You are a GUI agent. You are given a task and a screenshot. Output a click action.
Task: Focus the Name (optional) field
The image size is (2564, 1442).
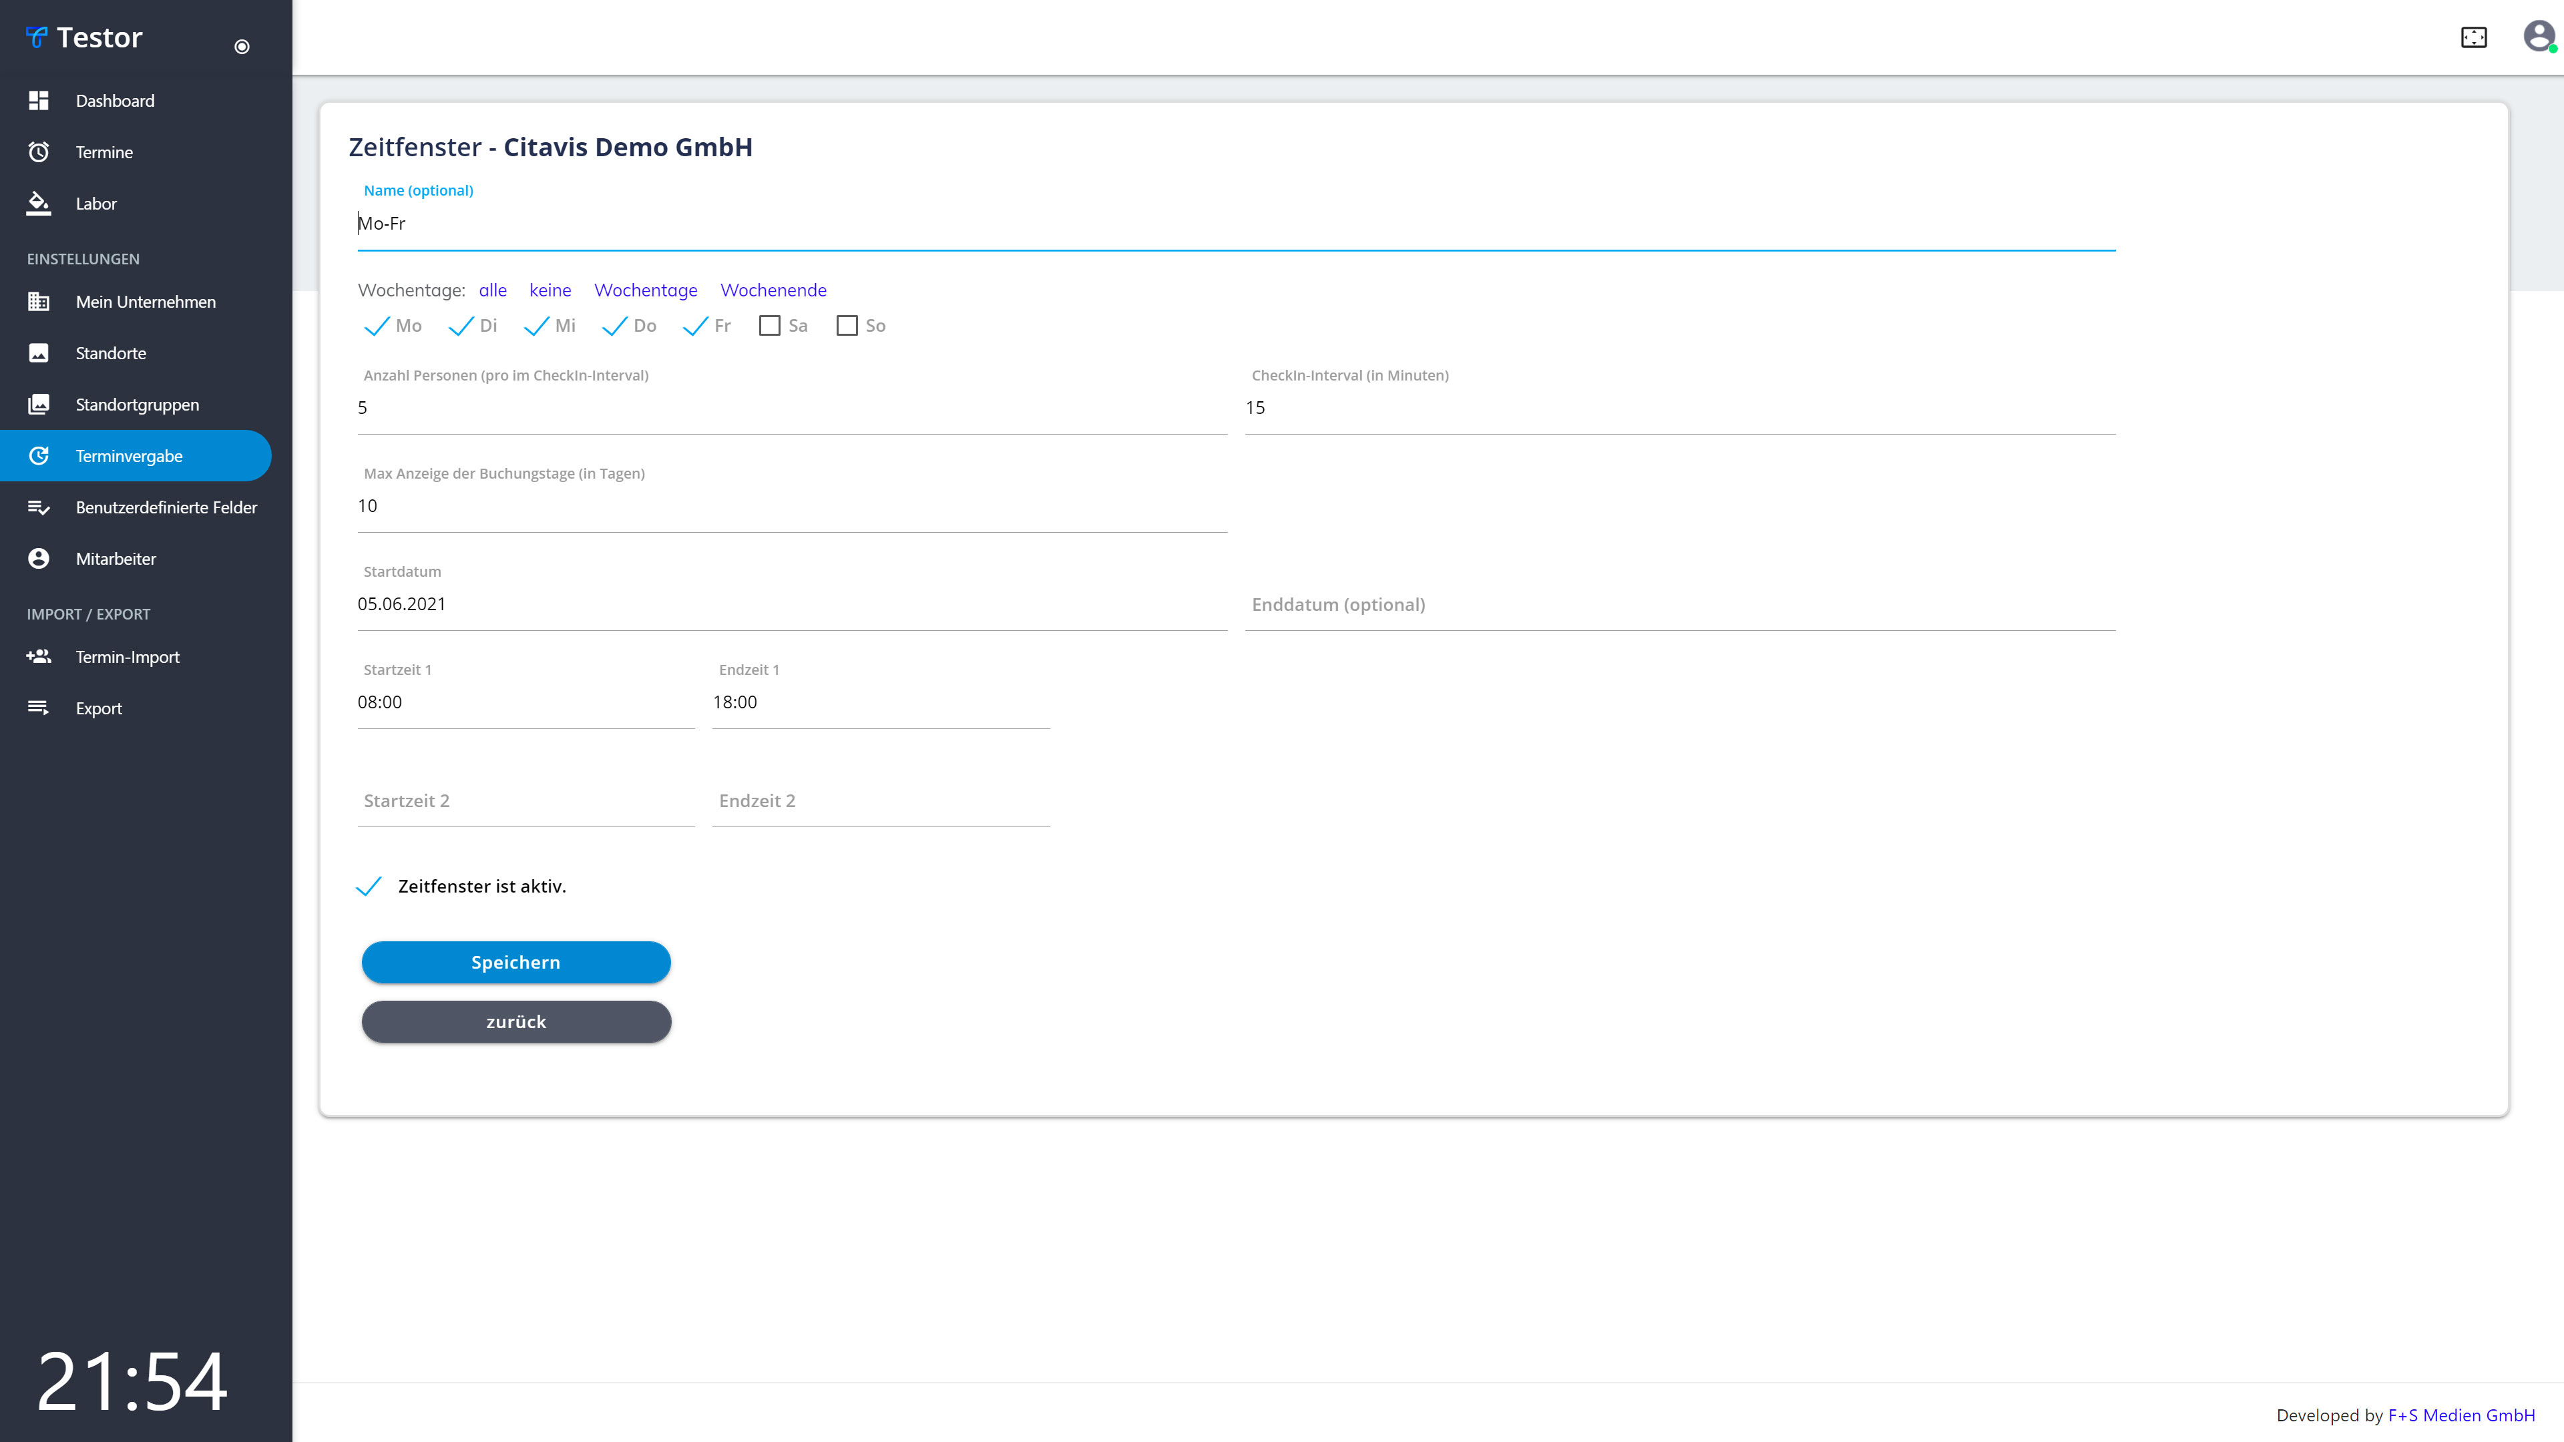point(1236,224)
